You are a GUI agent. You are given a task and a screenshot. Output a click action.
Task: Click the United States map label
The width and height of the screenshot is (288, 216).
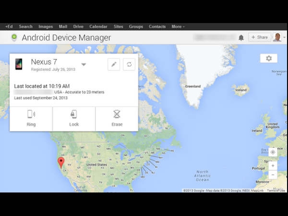[96, 165]
